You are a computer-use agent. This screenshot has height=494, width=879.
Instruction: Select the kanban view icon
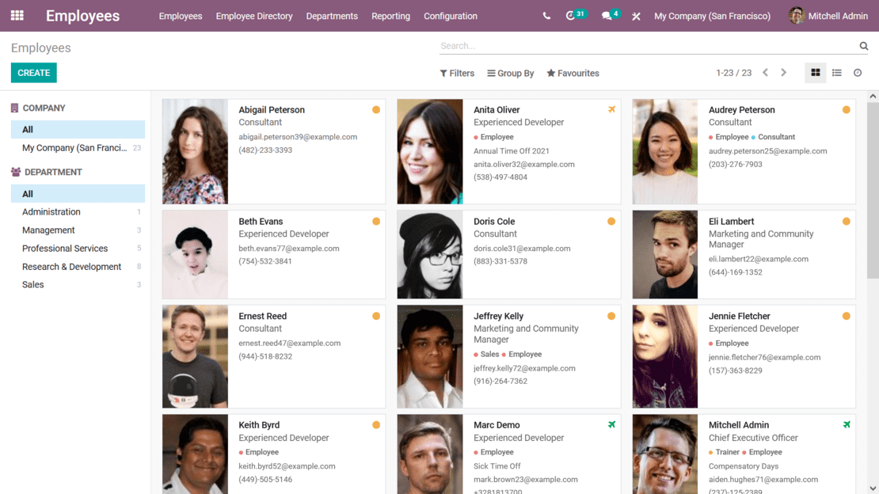click(x=816, y=73)
